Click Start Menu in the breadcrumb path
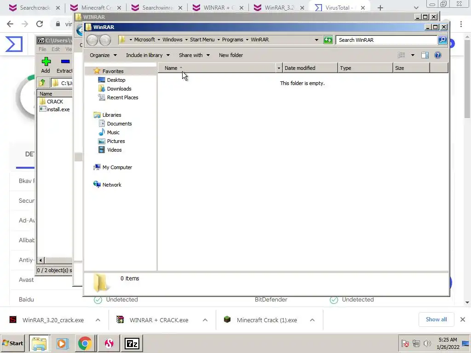 pyautogui.click(x=202, y=40)
